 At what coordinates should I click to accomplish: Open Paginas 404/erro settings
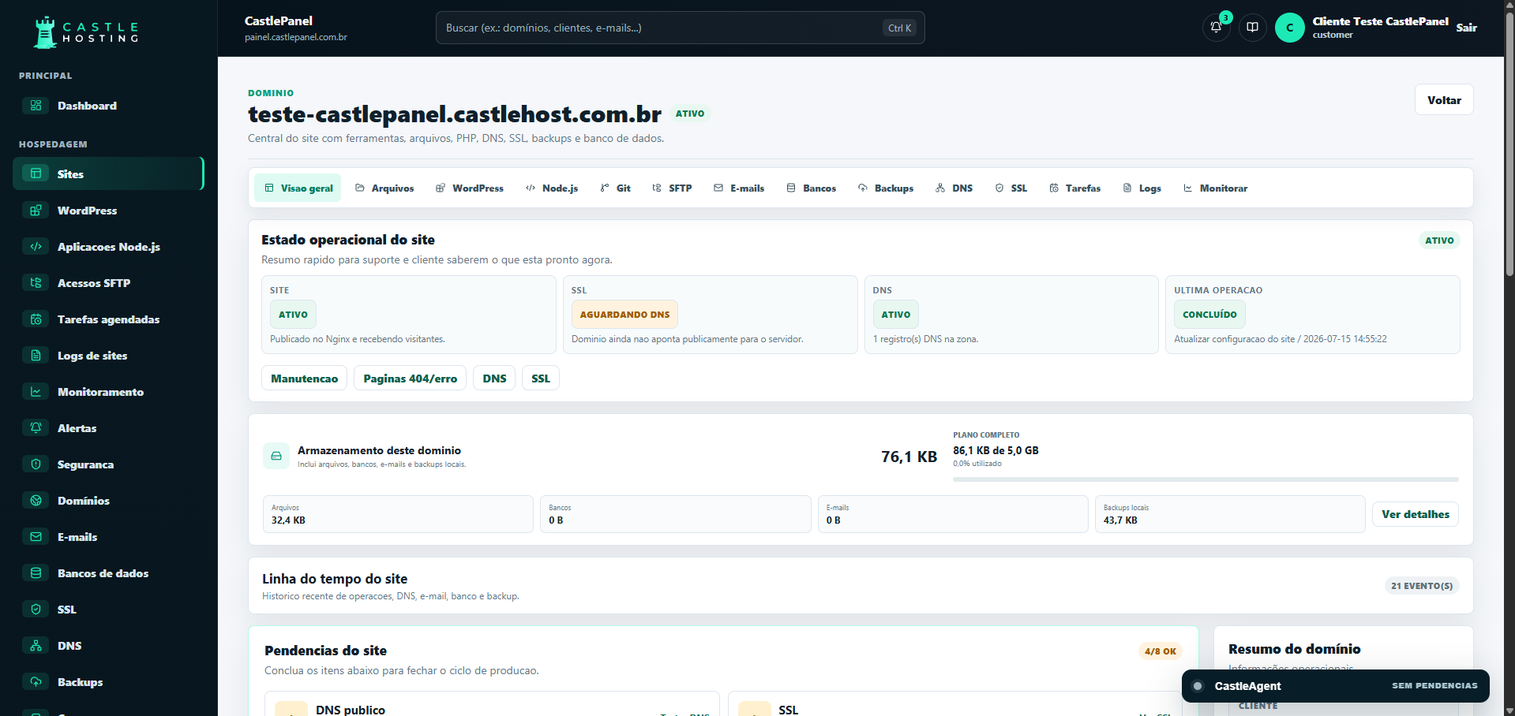(x=410, y=379)
